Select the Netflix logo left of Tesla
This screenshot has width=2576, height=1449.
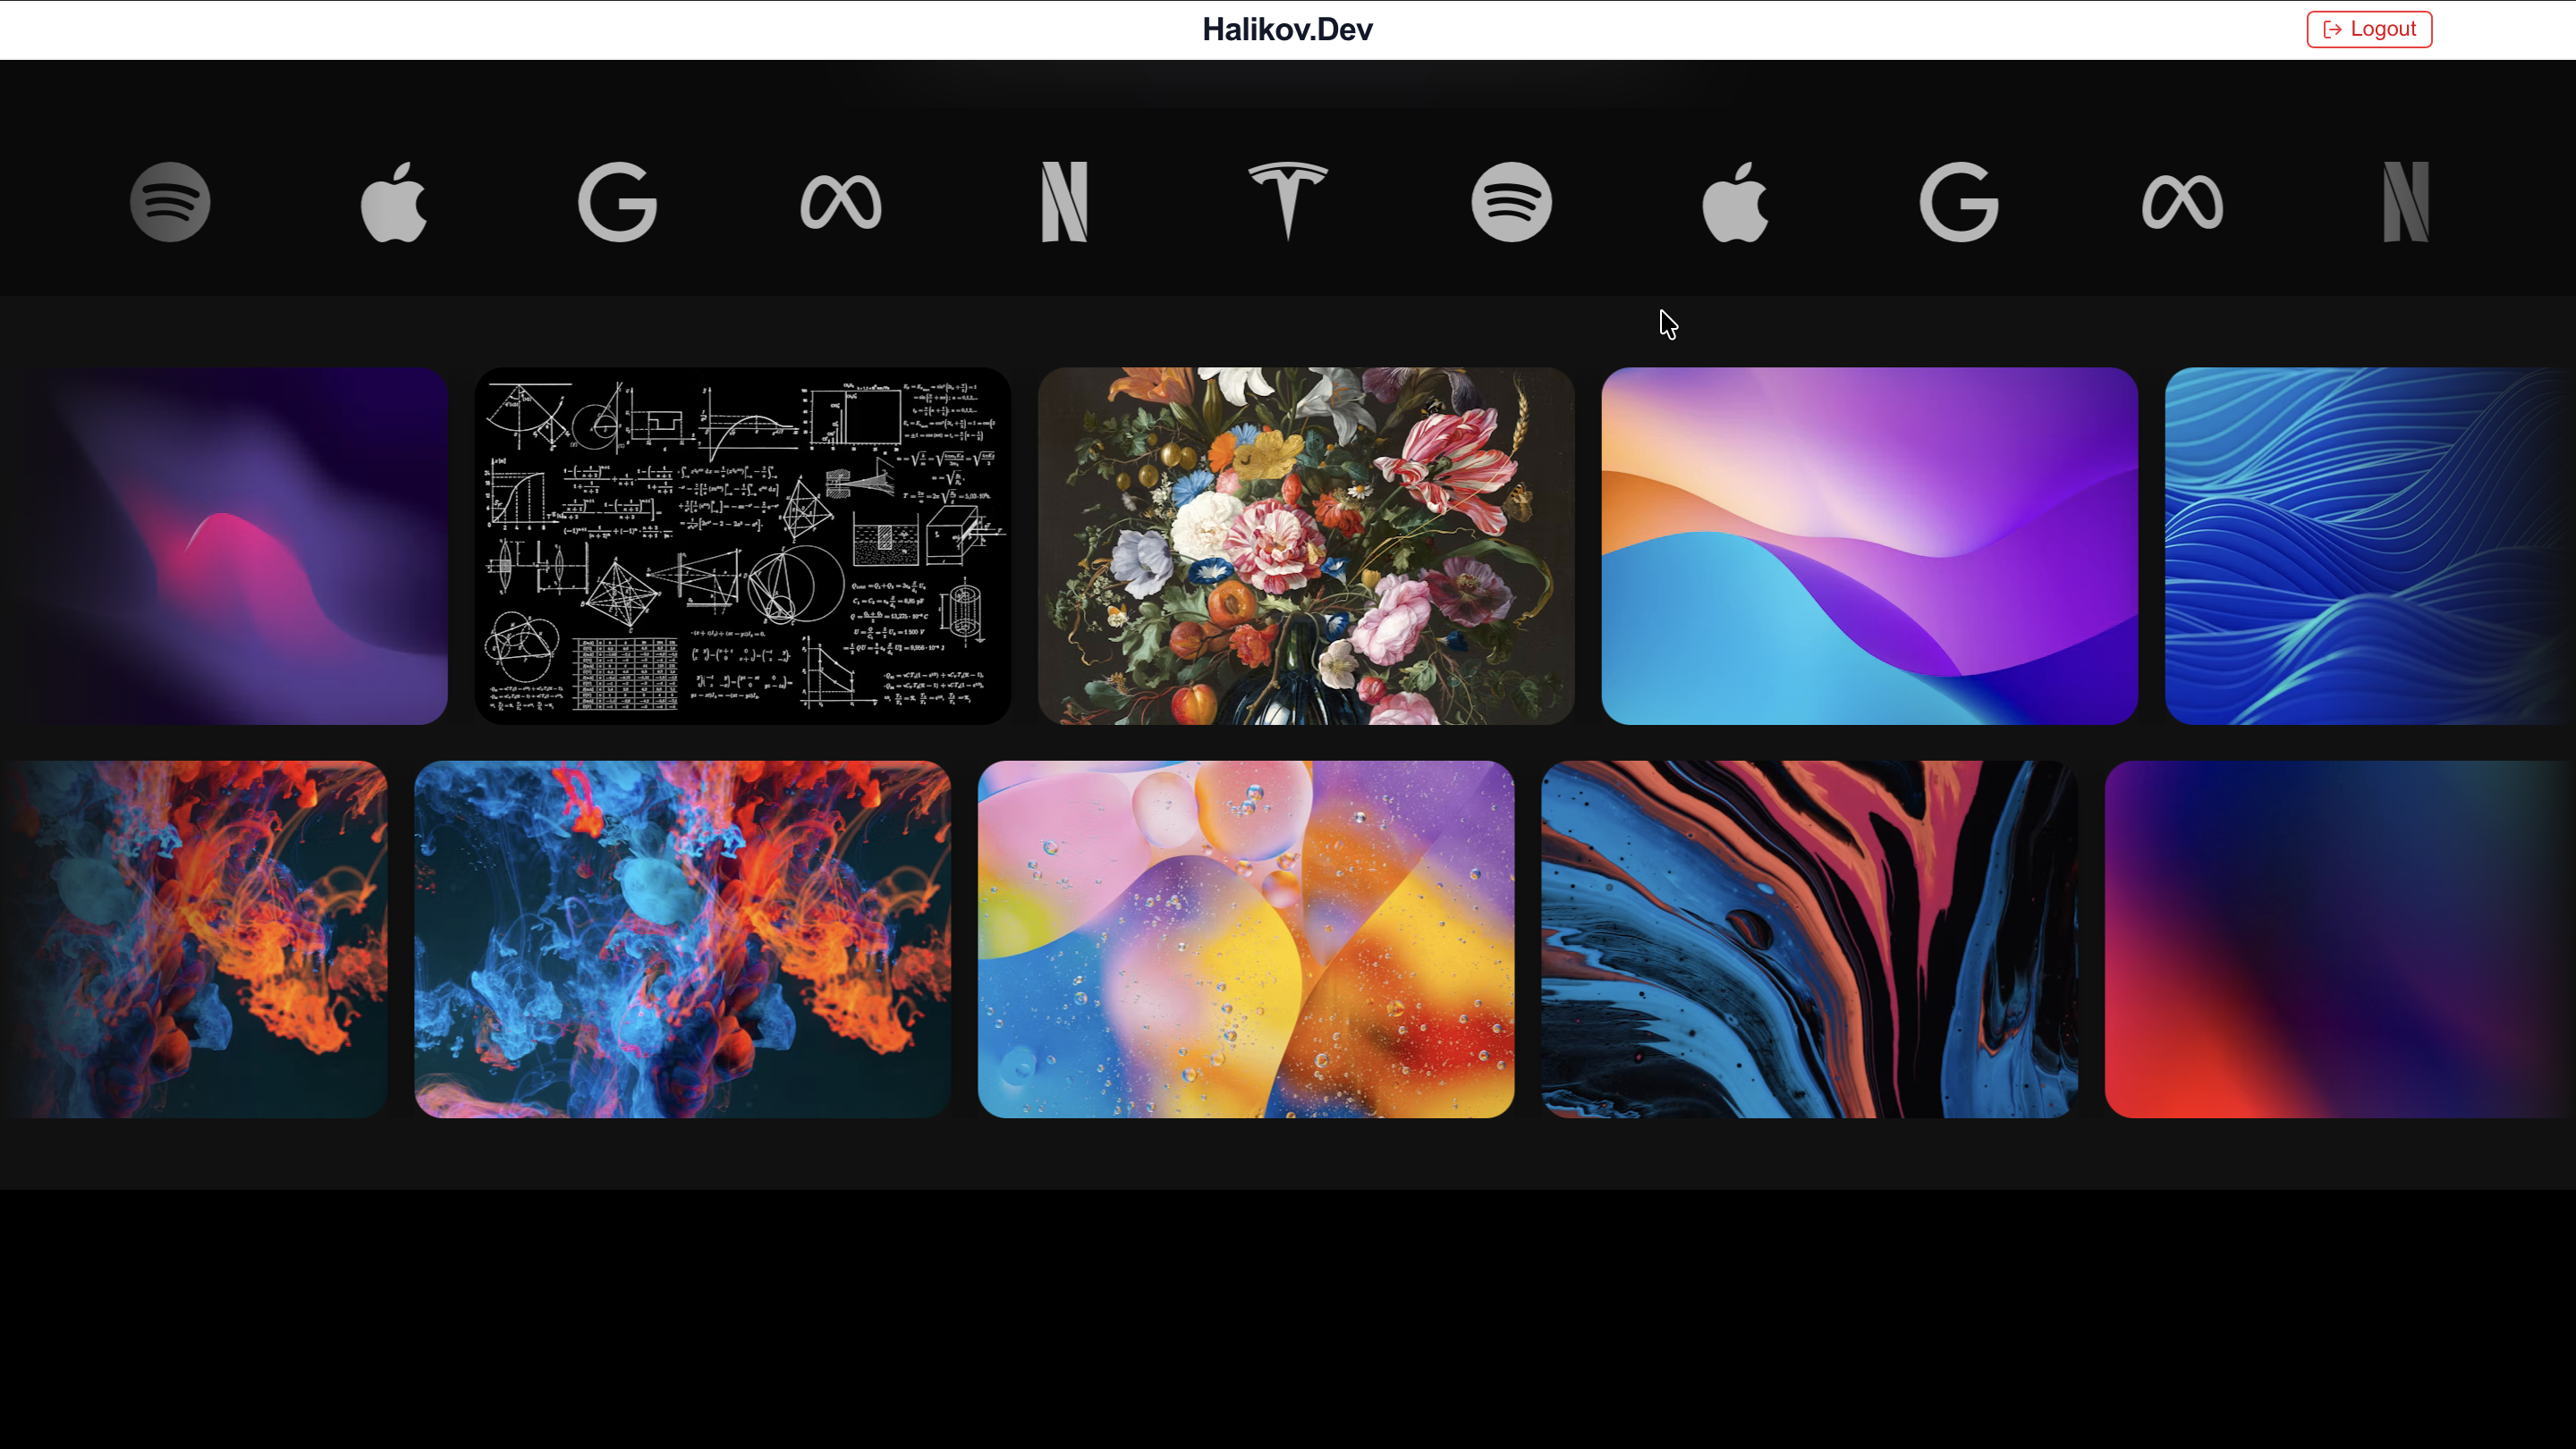tap(1065, 202)
